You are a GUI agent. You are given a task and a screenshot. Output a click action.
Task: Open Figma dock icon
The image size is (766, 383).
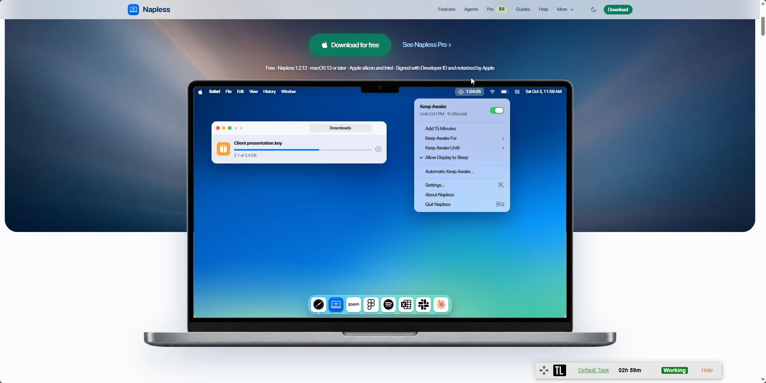tap(371, 305)
